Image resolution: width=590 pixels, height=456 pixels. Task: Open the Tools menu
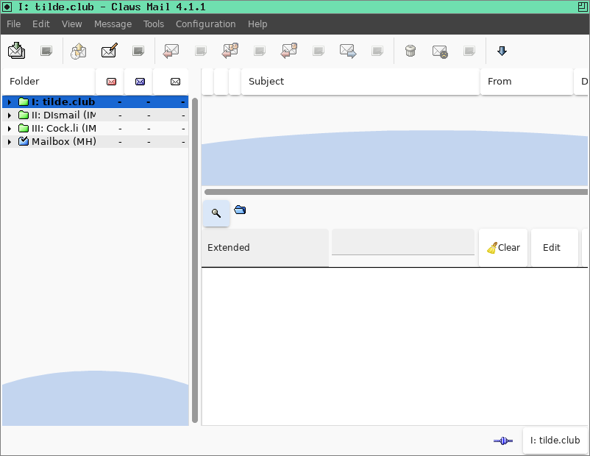154,24
